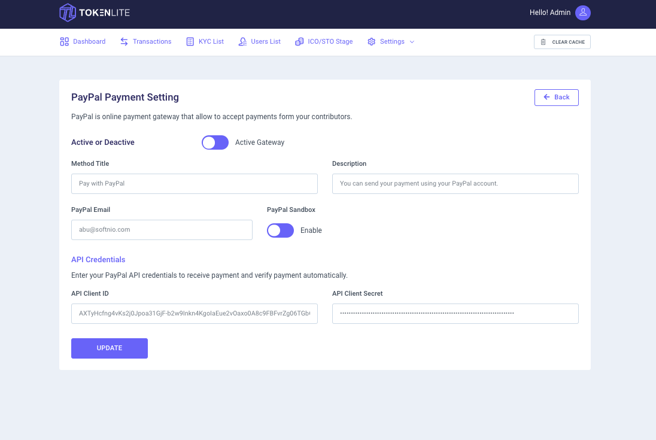Screen dimensions: 656x440
Task: Click the trash icon in Clear Cache
Action: click(543, 42)
